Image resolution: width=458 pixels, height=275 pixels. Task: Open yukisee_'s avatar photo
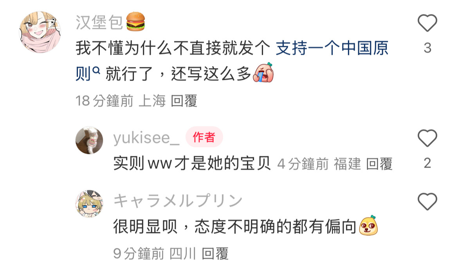(89, 140)
